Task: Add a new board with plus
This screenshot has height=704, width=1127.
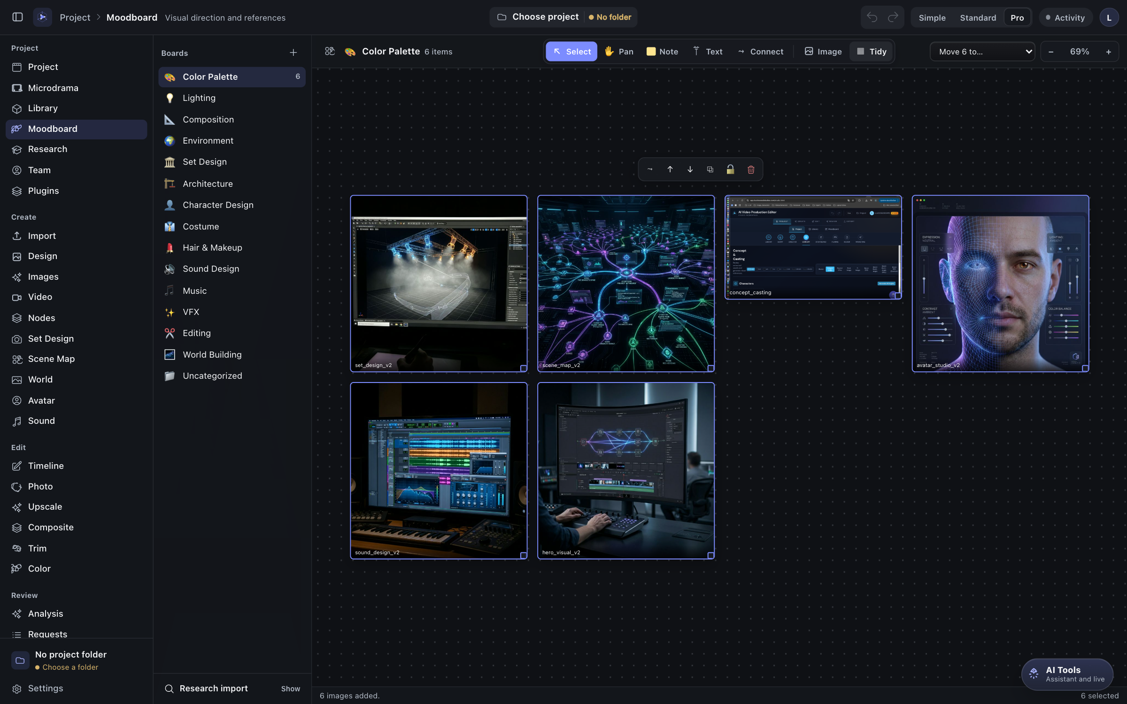Action: pos(293,53)
